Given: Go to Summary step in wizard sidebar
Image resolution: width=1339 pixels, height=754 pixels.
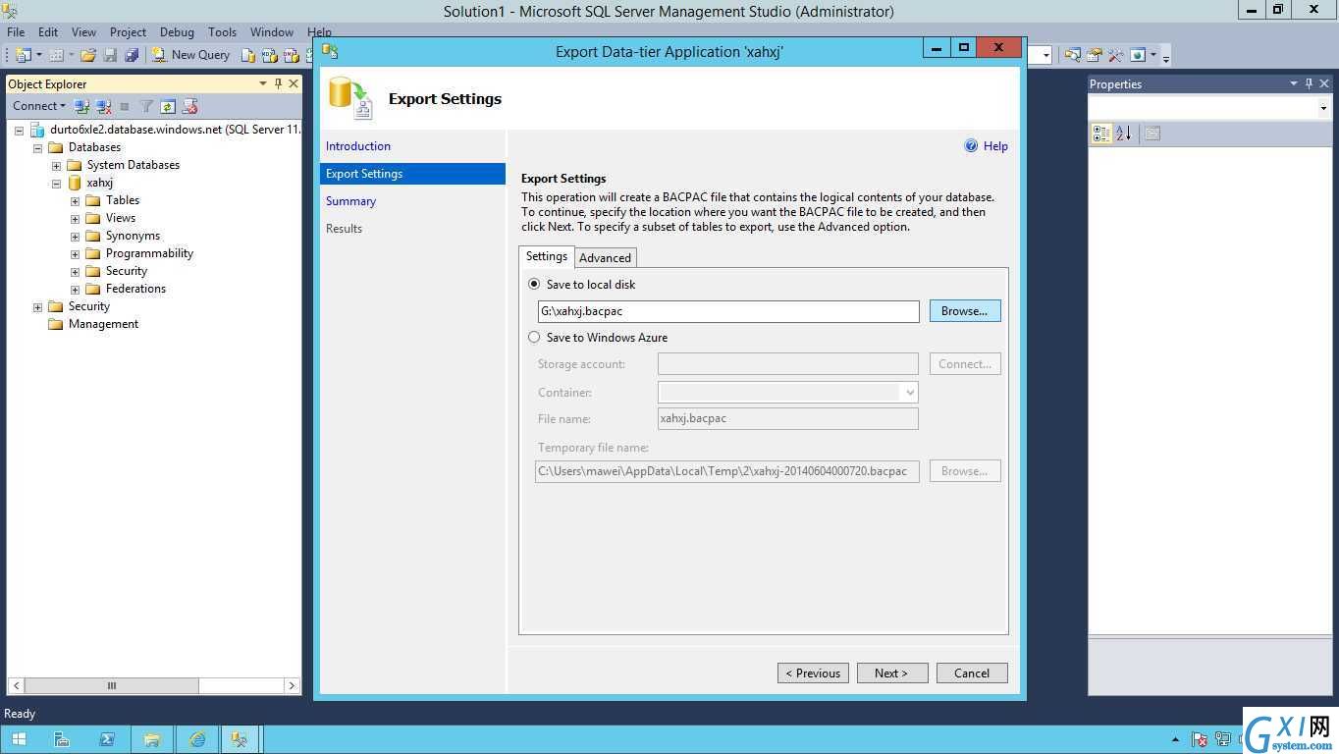Looking at the screenshot, I should click(x=351, y=201).
